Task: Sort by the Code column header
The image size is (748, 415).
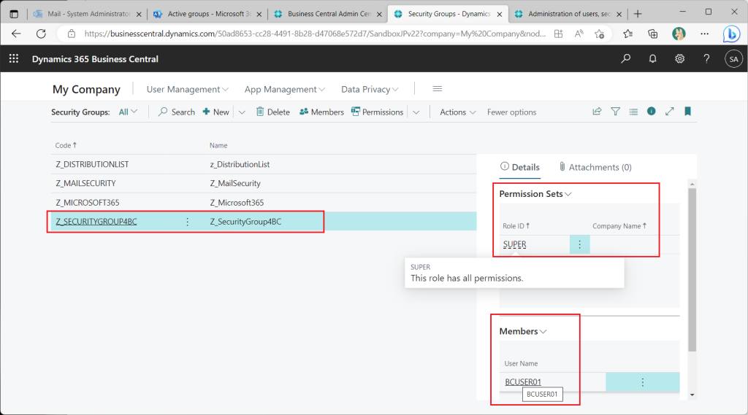Action: click(x=66, y=145)
